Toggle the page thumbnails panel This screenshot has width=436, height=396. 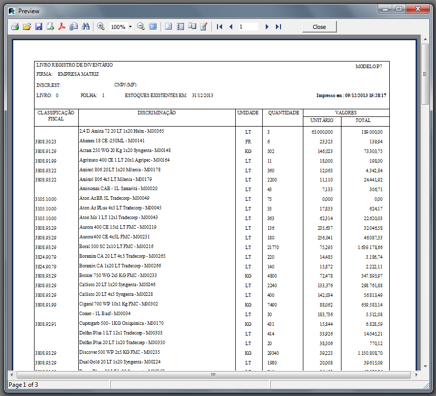click(180, 27)
